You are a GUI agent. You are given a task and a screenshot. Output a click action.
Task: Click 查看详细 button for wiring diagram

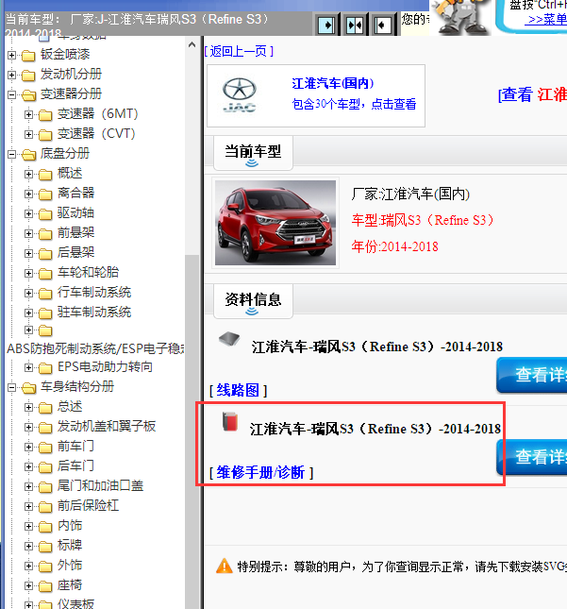[532, 375]
